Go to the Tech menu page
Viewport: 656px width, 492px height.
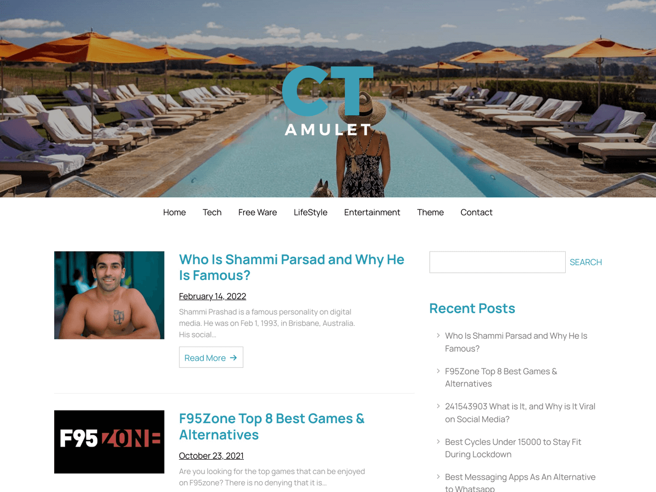[x=212, y=212]
